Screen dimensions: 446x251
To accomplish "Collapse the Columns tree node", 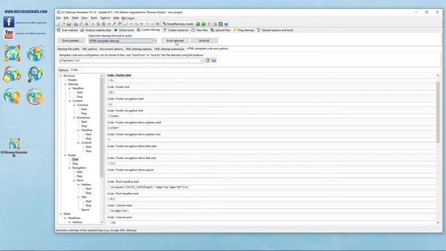I will (x=74, y=105).
